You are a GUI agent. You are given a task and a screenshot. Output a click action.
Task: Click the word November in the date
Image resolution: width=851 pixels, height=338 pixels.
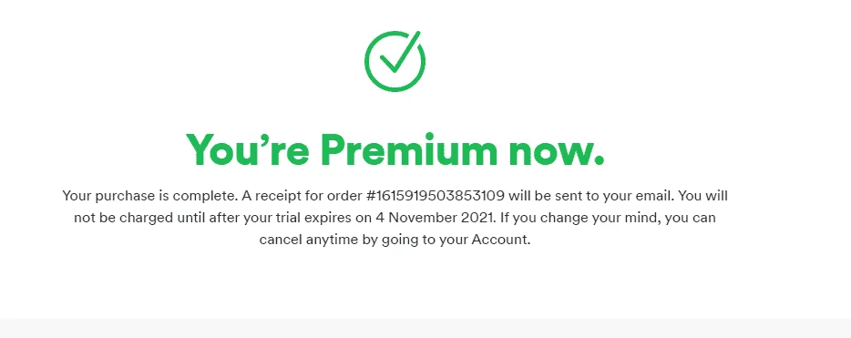pos(424,218)
